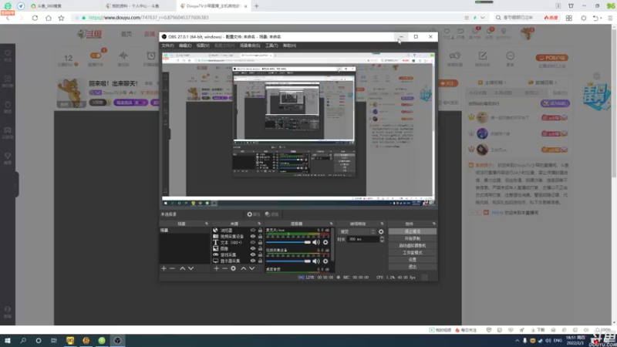Reload the browser page
Viewport: 617px width, 347px height.
(35, 18)
